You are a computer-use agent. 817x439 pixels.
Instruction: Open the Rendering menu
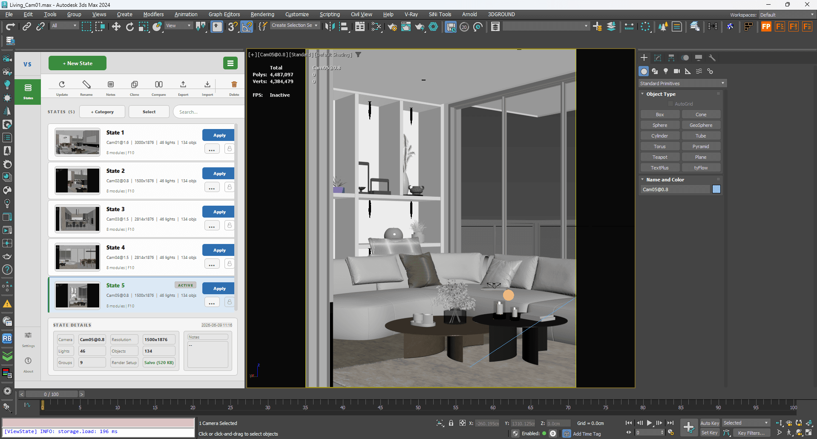click(262, 14)
